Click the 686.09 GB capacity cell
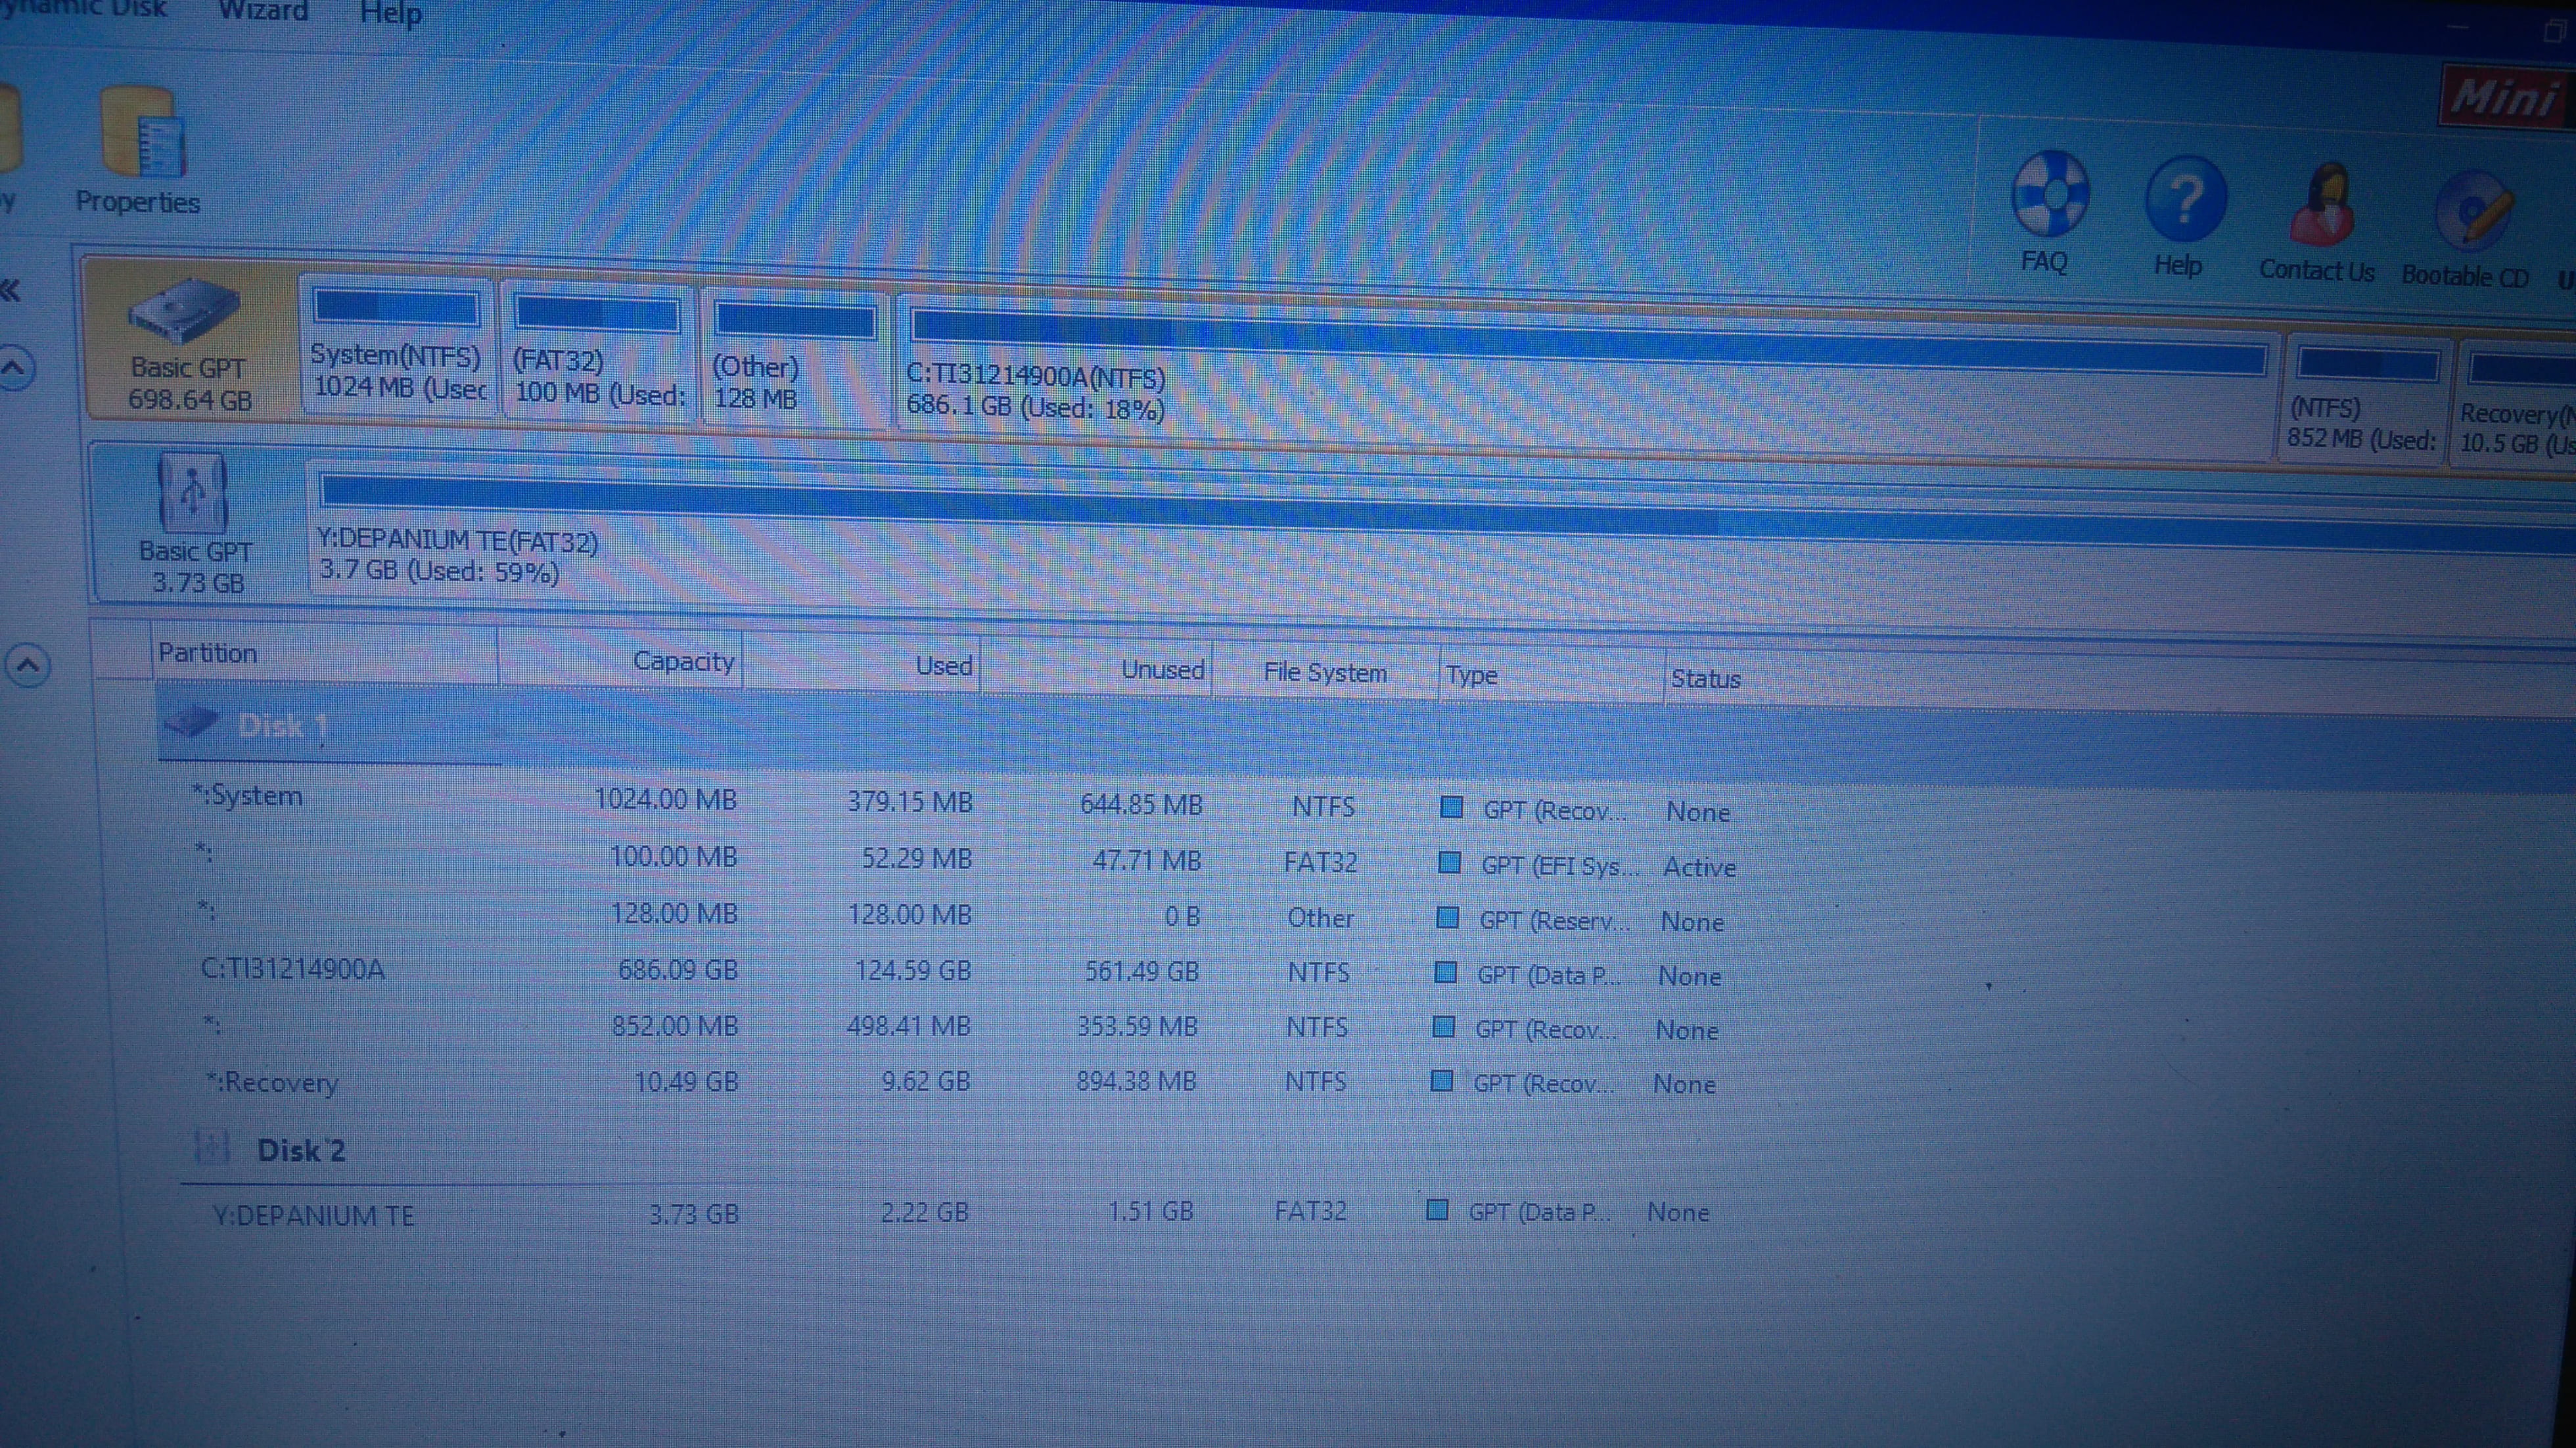 coord(677,969)
